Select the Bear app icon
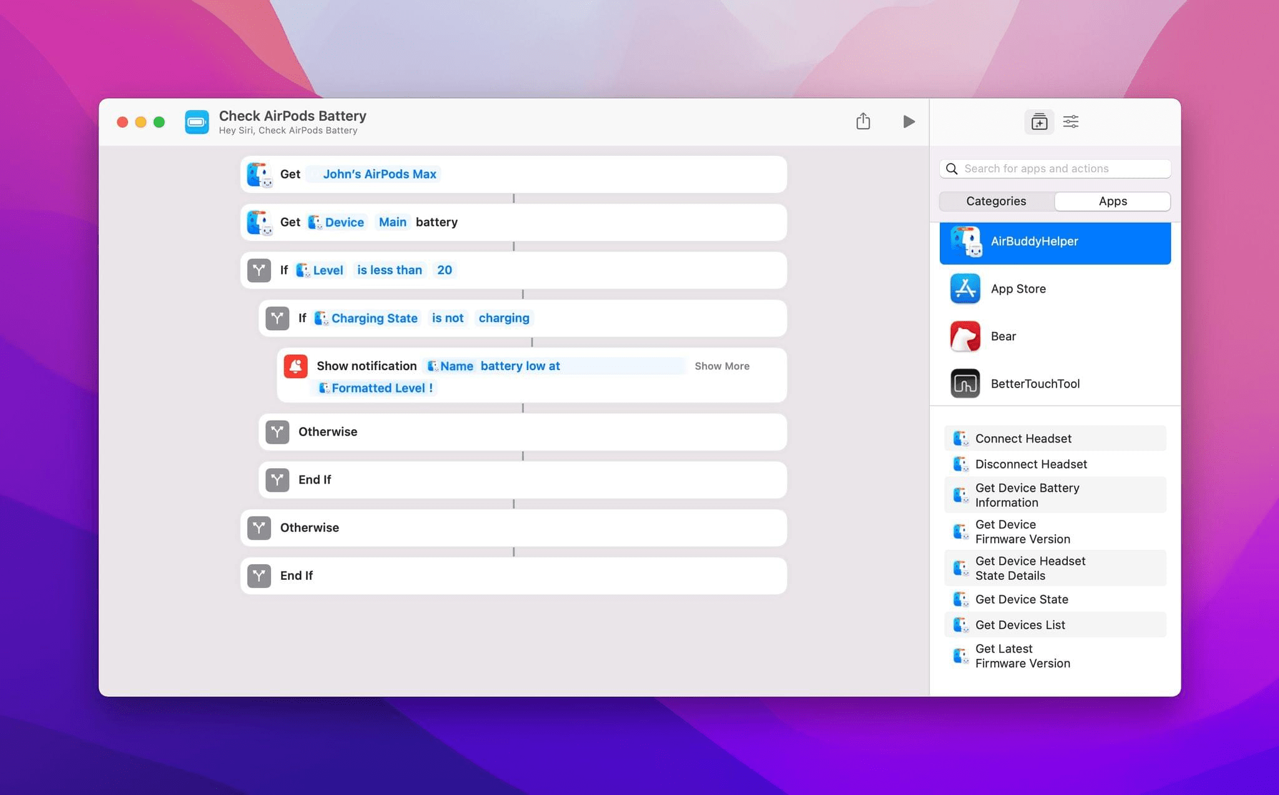The image size is (1279, 795). coord(965,336)
